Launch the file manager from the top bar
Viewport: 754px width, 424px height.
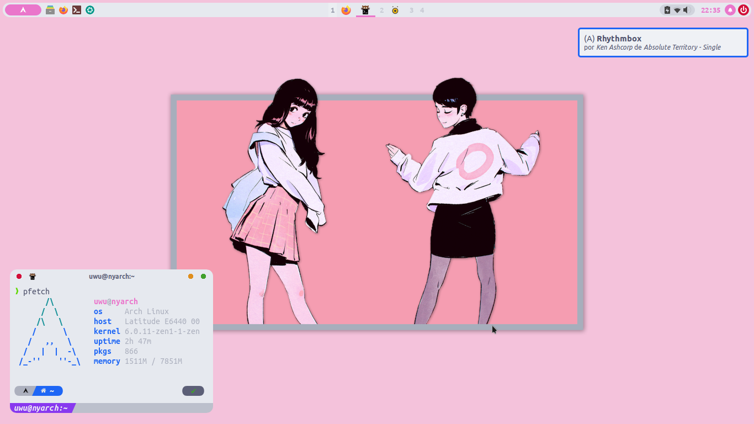[x=50, y=9]
